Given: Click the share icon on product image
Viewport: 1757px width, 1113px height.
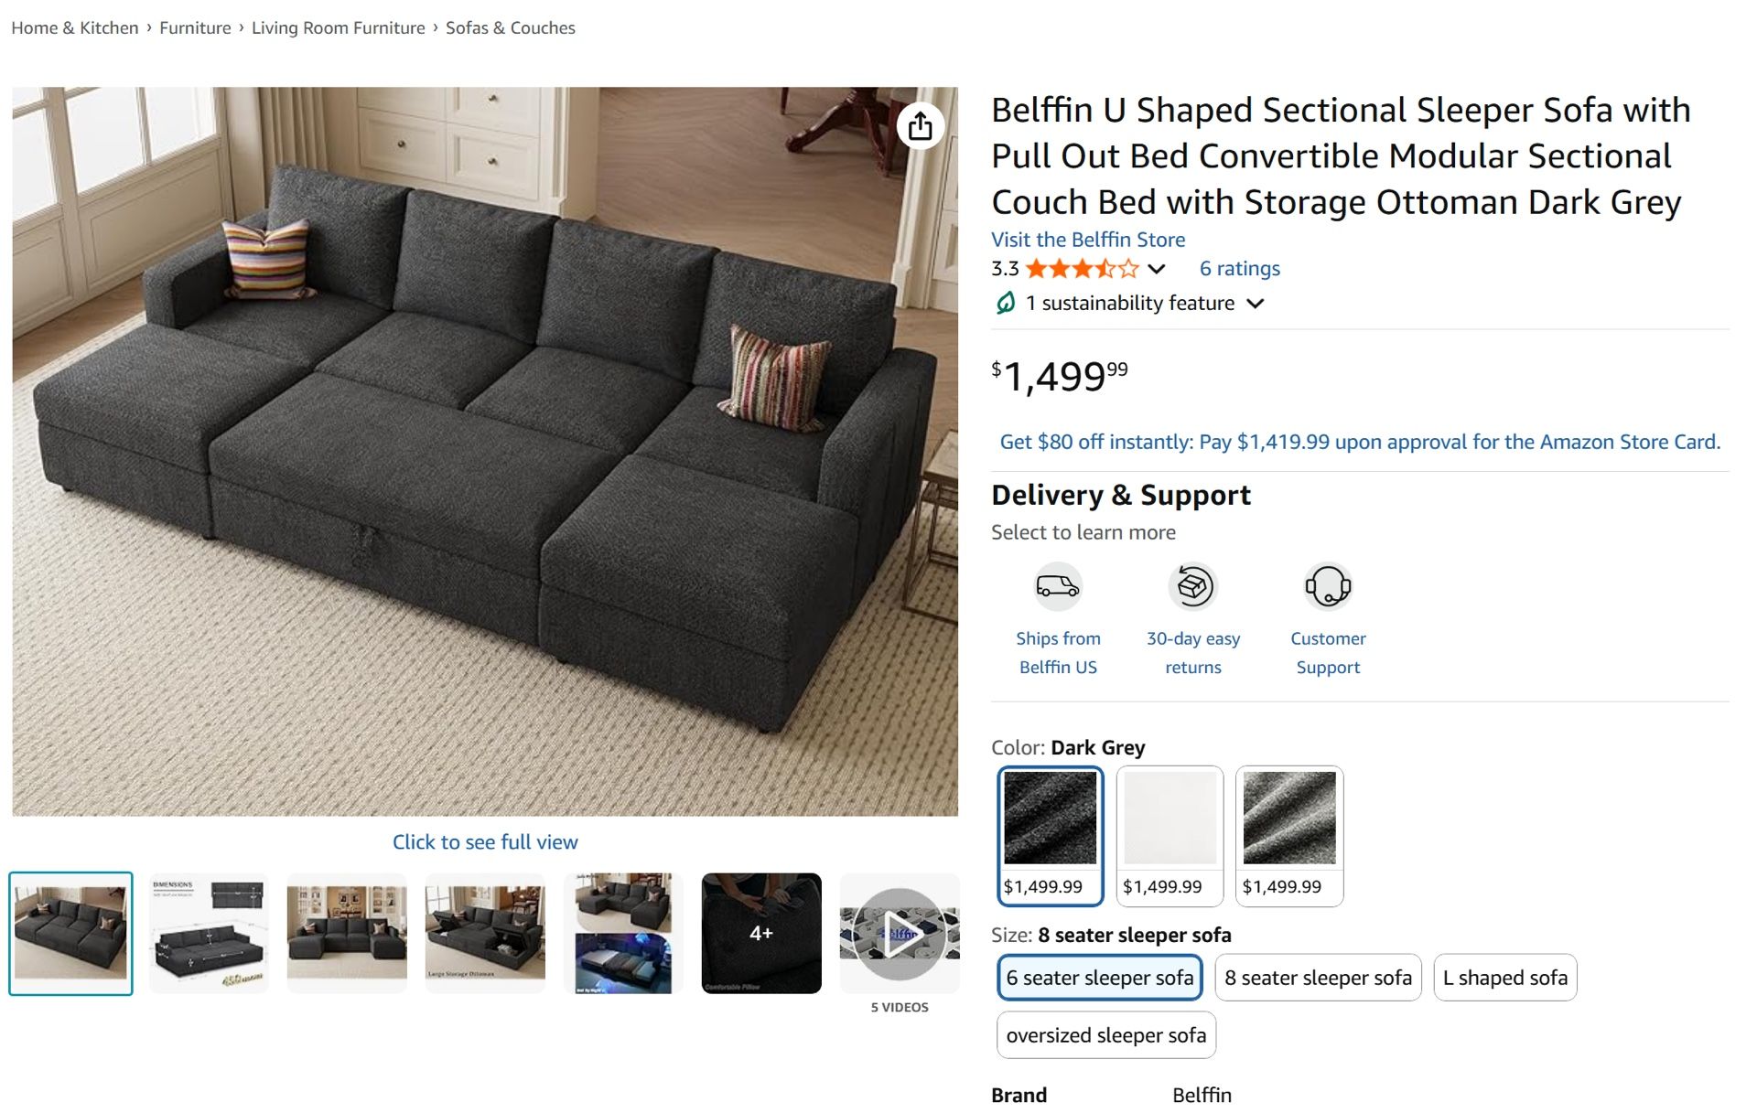Looking at the screenshot, I should point(921,125).
